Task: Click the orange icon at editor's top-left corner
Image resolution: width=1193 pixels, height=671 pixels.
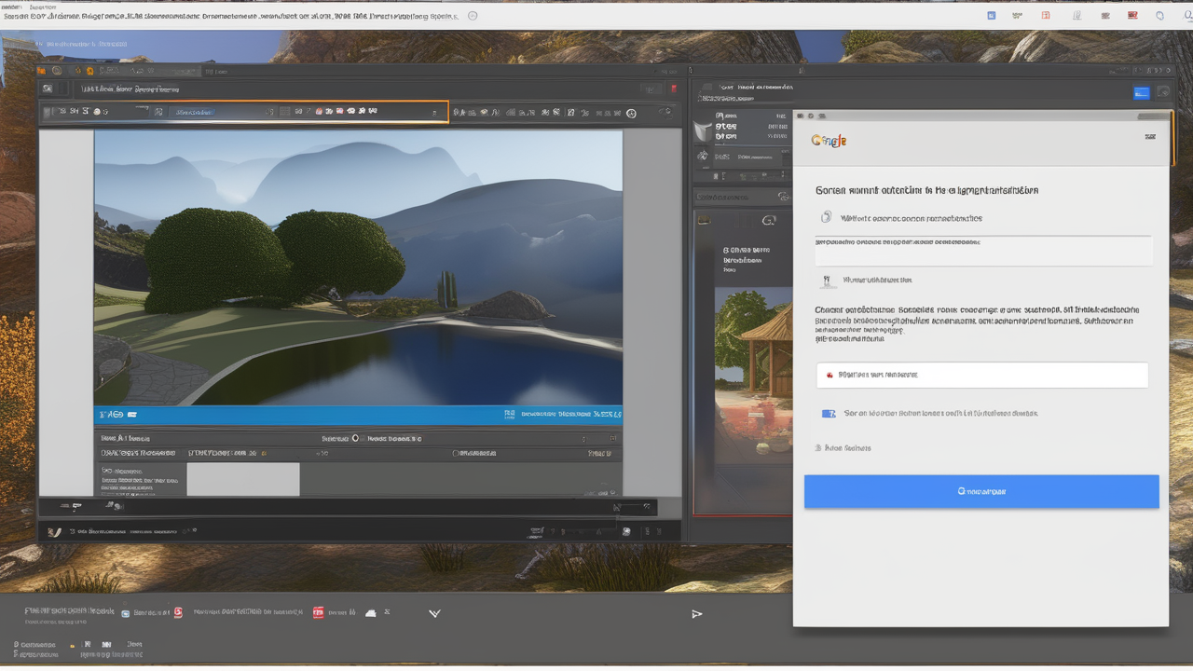Action: (41, 71)
